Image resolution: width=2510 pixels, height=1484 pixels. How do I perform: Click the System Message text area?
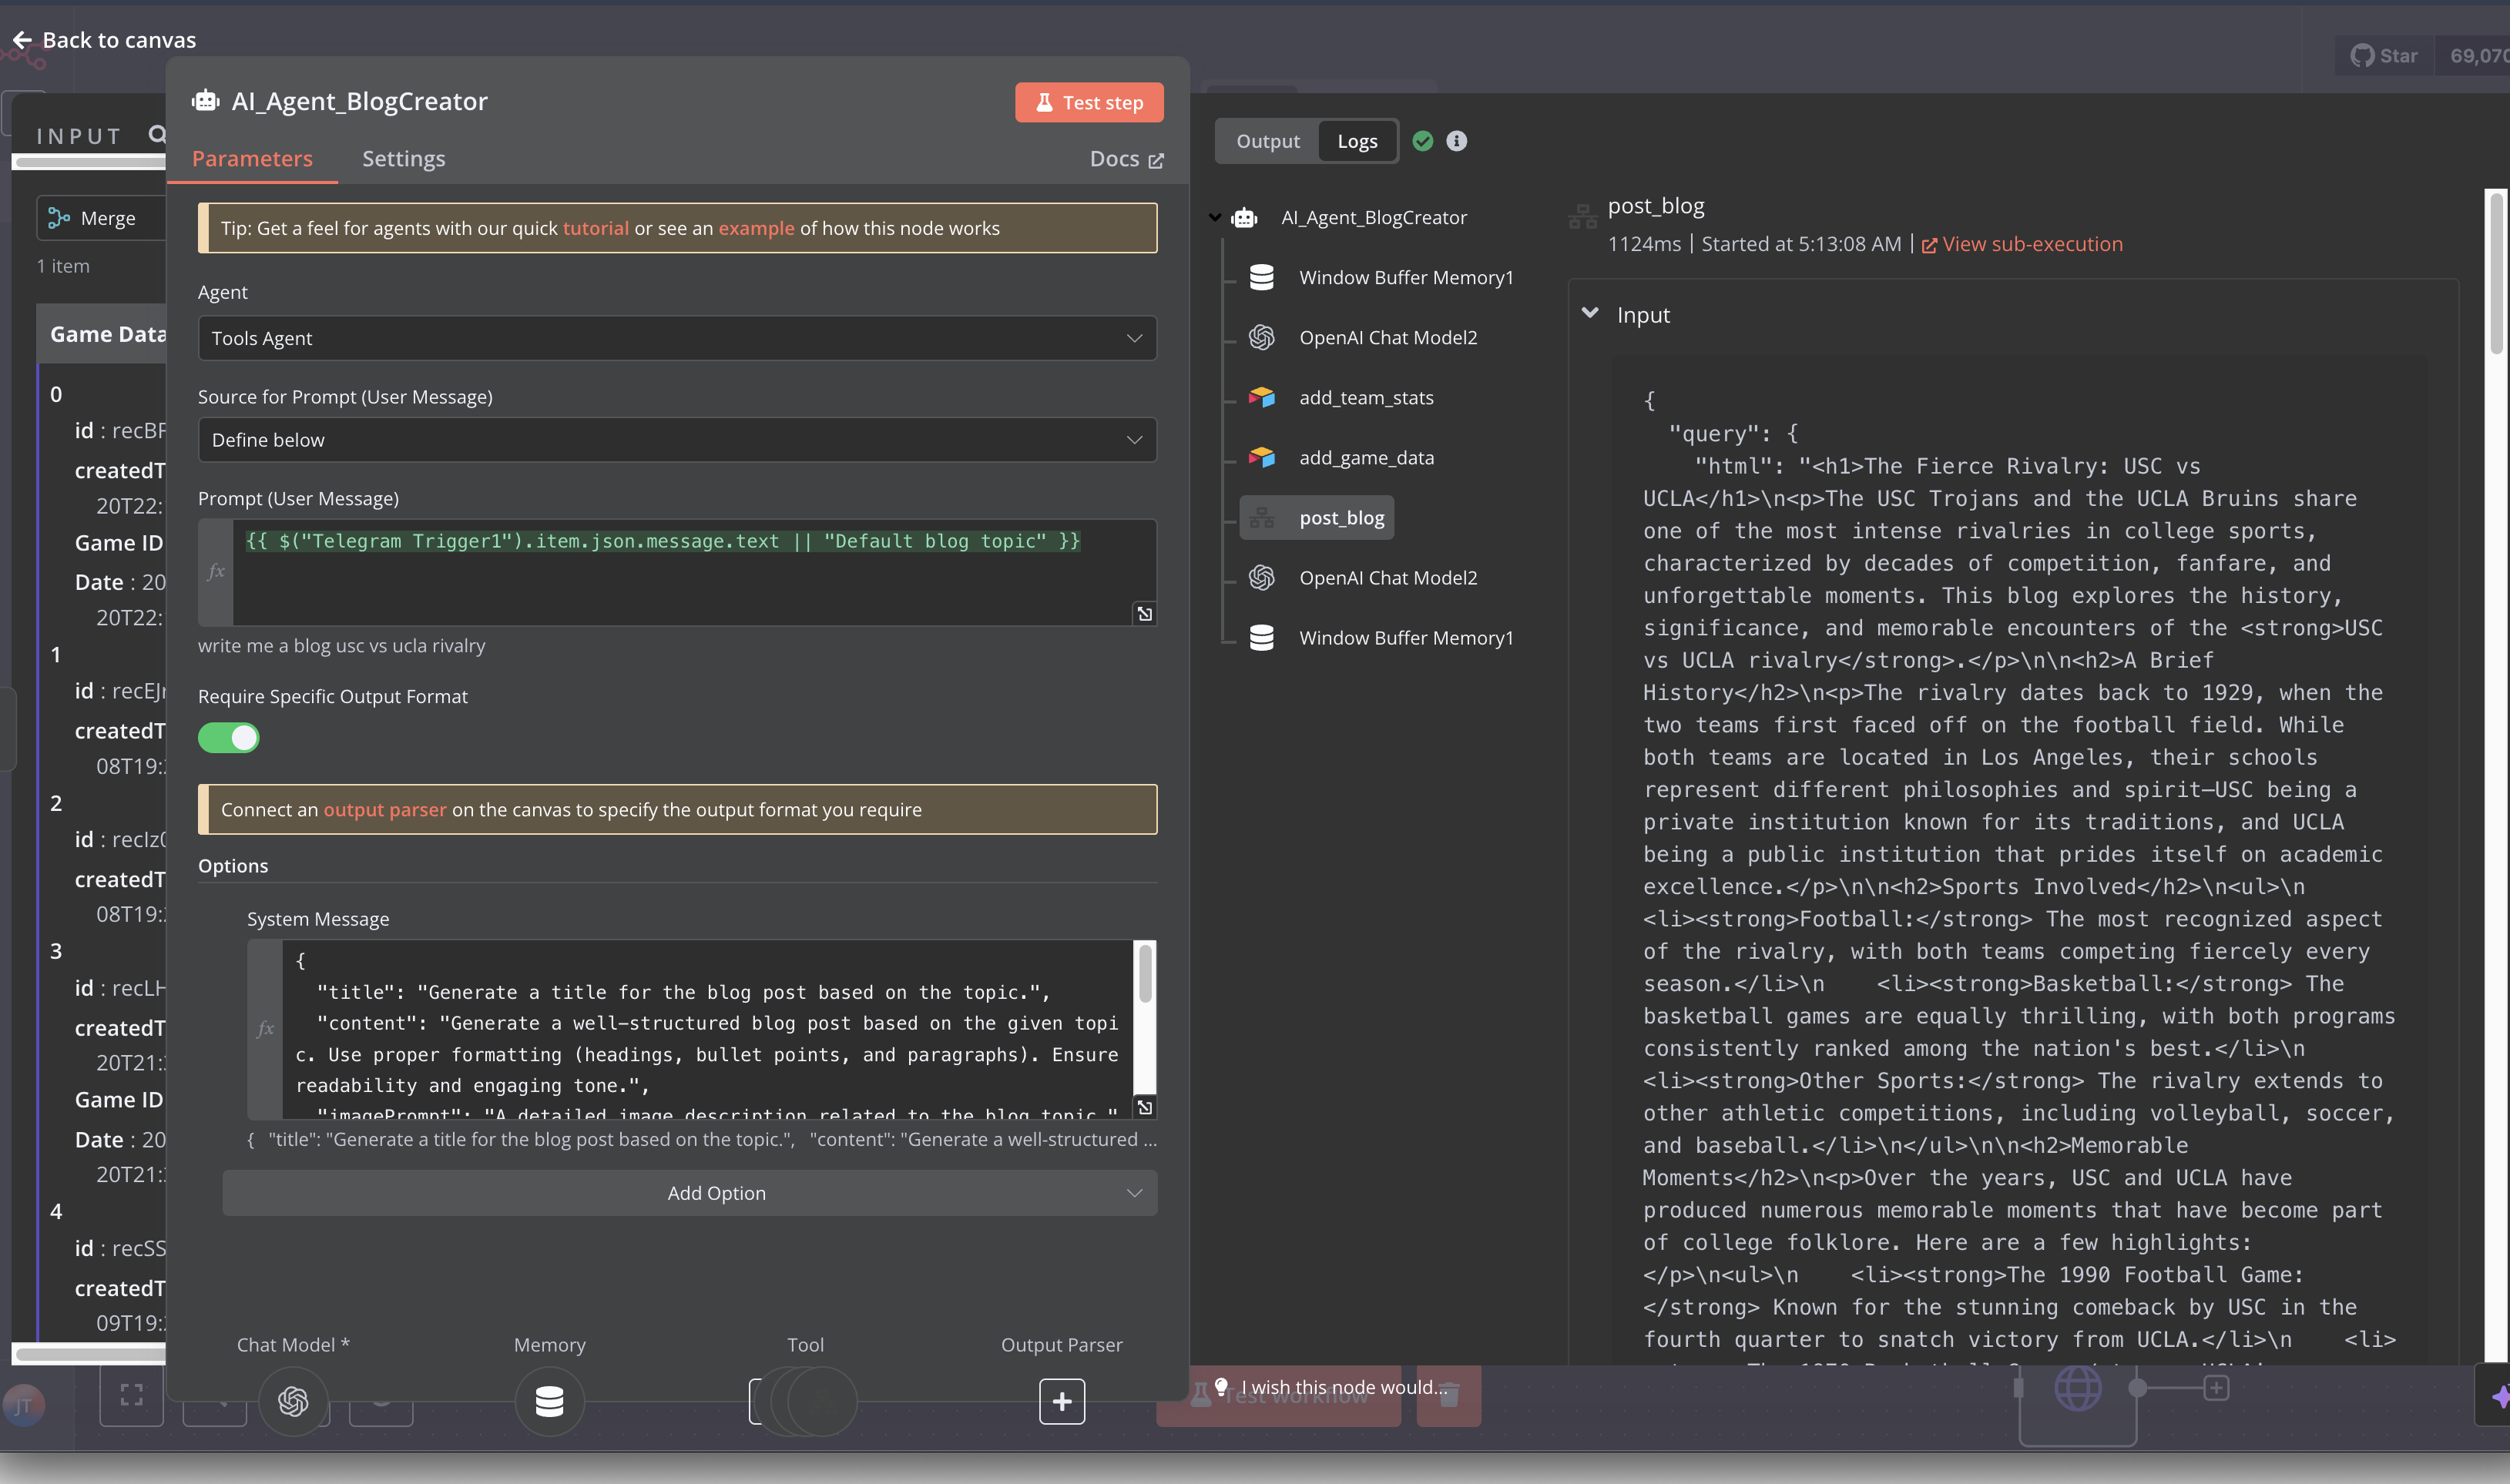coord(707,1028)
